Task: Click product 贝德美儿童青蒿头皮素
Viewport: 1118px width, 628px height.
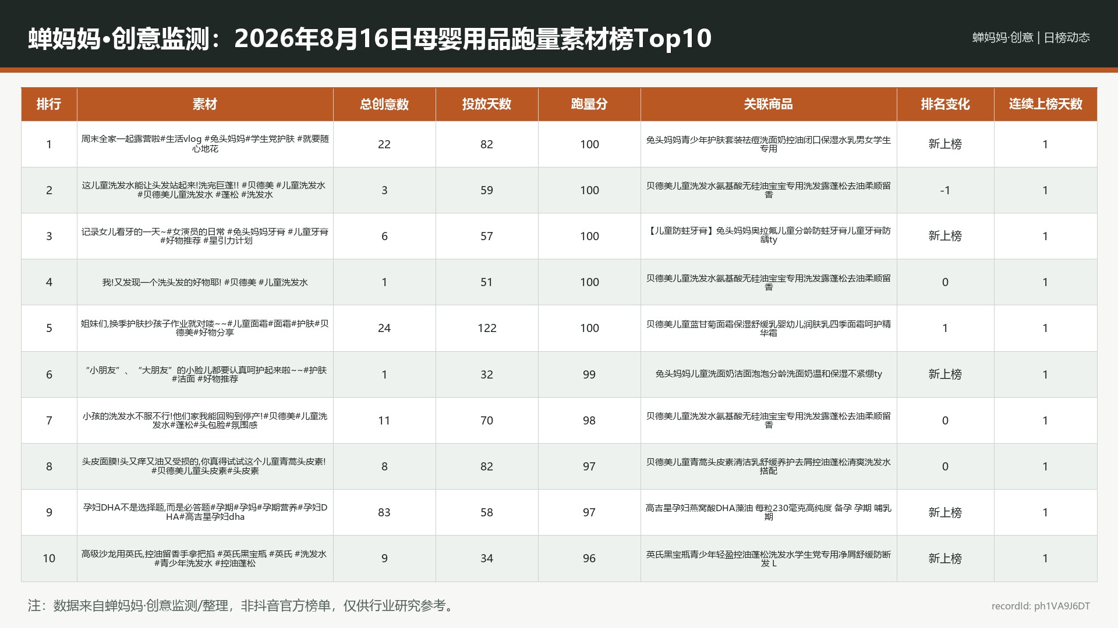Action: (x=769, y=466)
